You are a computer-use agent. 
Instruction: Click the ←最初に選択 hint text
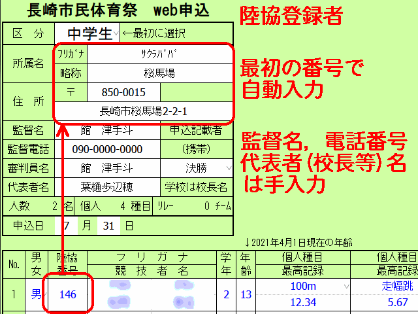154,33
